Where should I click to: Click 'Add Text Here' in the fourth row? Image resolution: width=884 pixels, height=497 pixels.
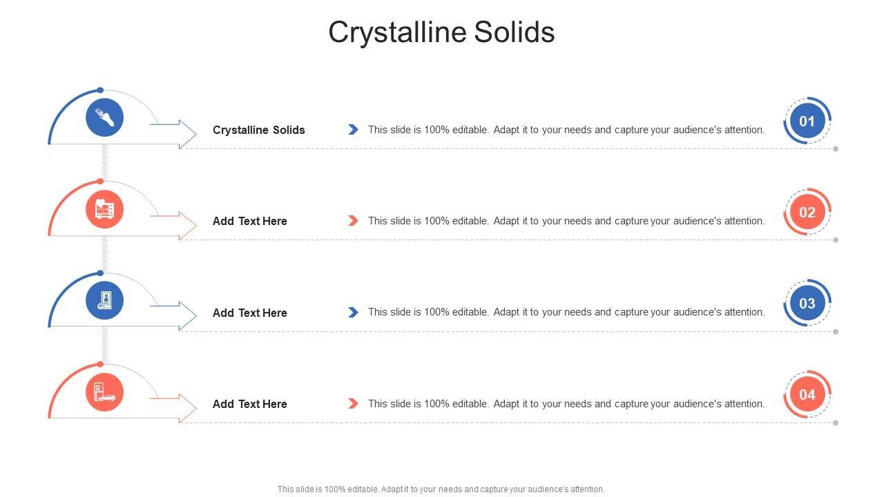(250, 404)
